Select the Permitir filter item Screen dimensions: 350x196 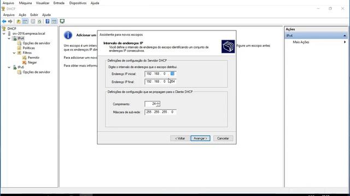[x=33, y=58]
